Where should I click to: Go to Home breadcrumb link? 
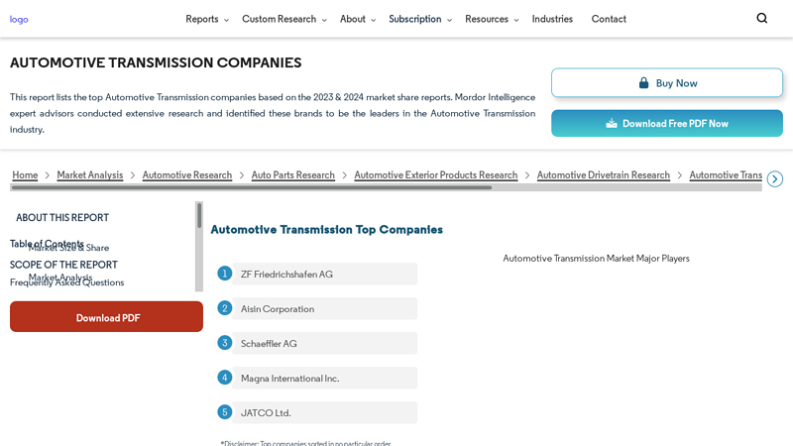[25, 175]
